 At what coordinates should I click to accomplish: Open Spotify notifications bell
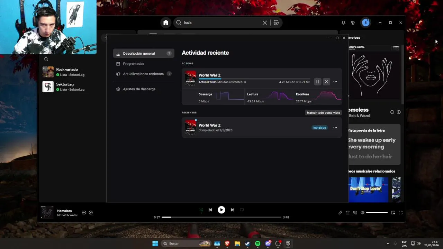pos(343,22)
